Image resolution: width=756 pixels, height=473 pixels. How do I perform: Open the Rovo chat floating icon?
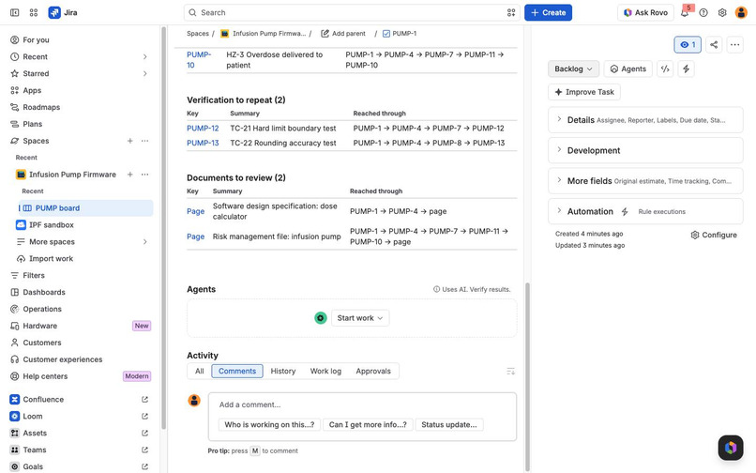(x=731, y=447)
